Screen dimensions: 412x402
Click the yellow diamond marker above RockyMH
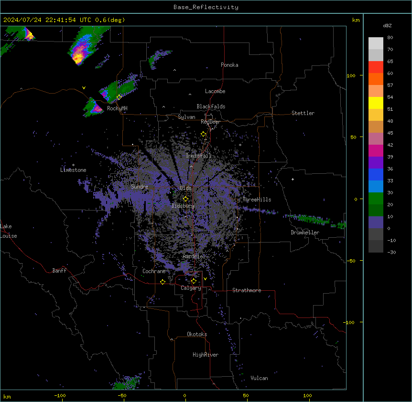pos(119,97)
